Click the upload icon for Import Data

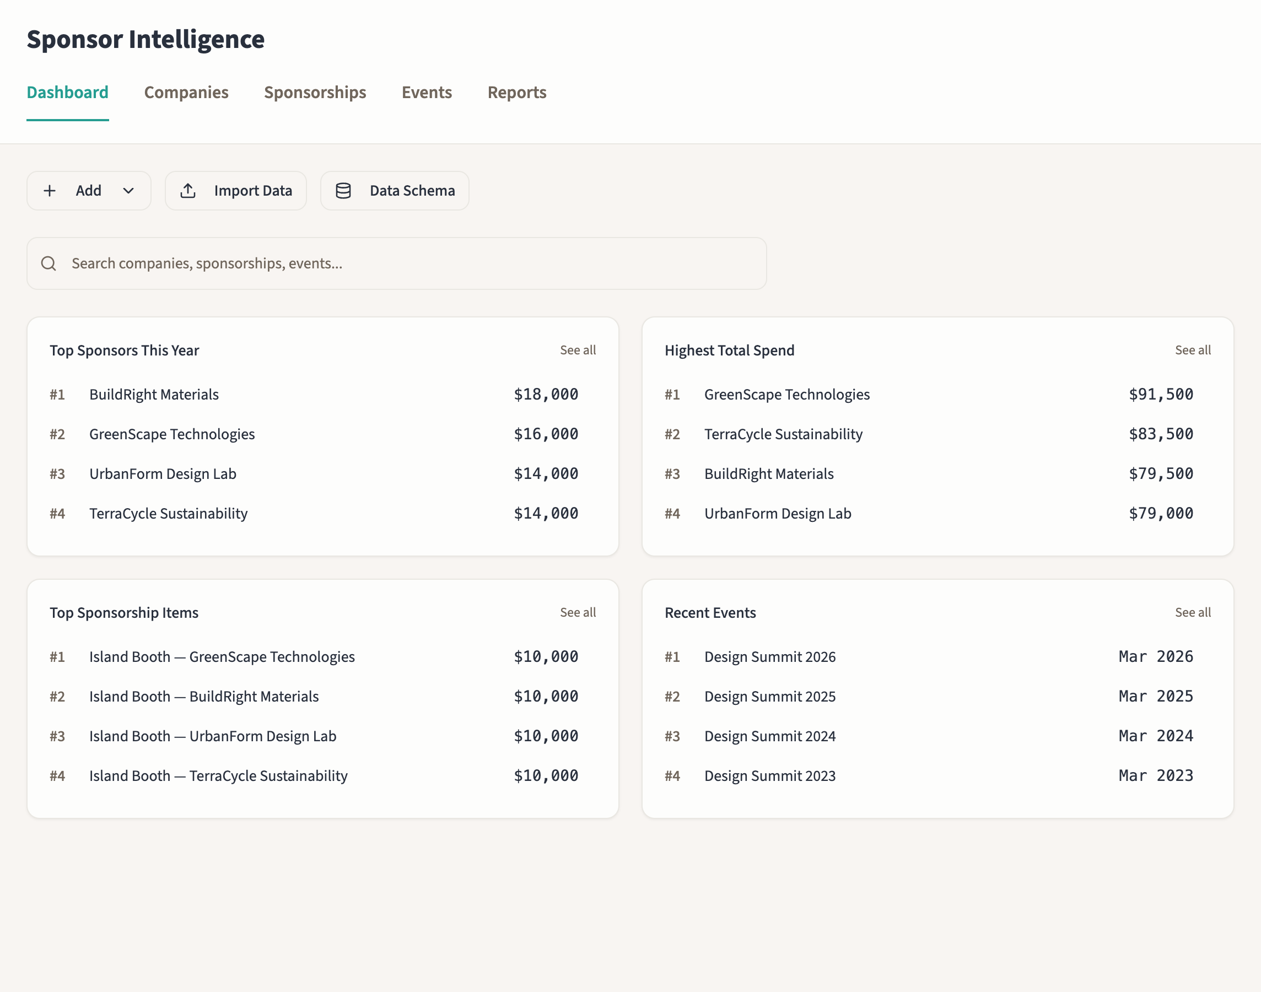(x=188, y=191)
